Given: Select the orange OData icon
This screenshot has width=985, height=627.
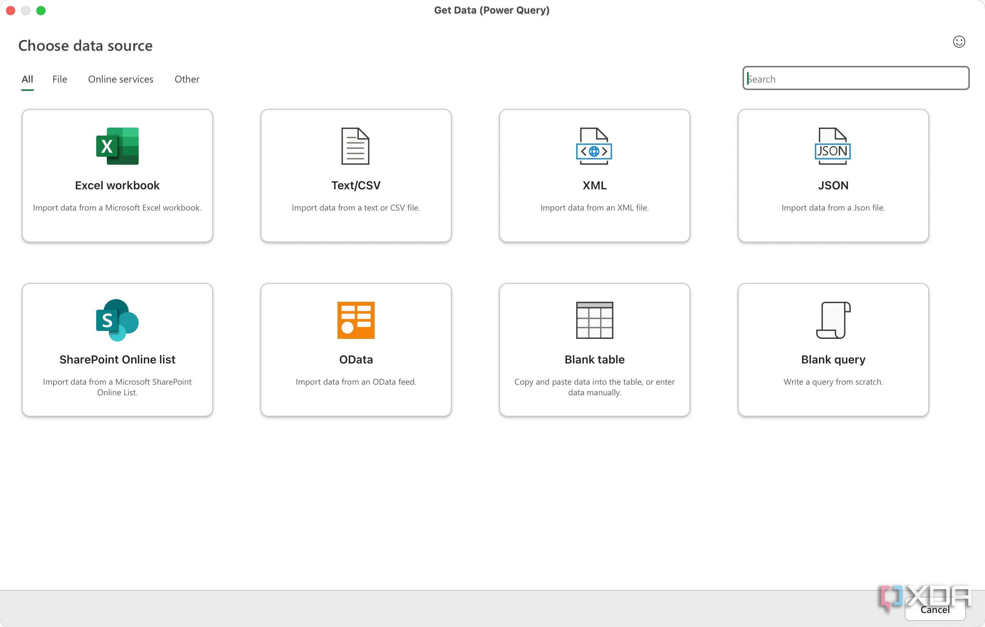Looking at the screenshot, I should [356, 320].
